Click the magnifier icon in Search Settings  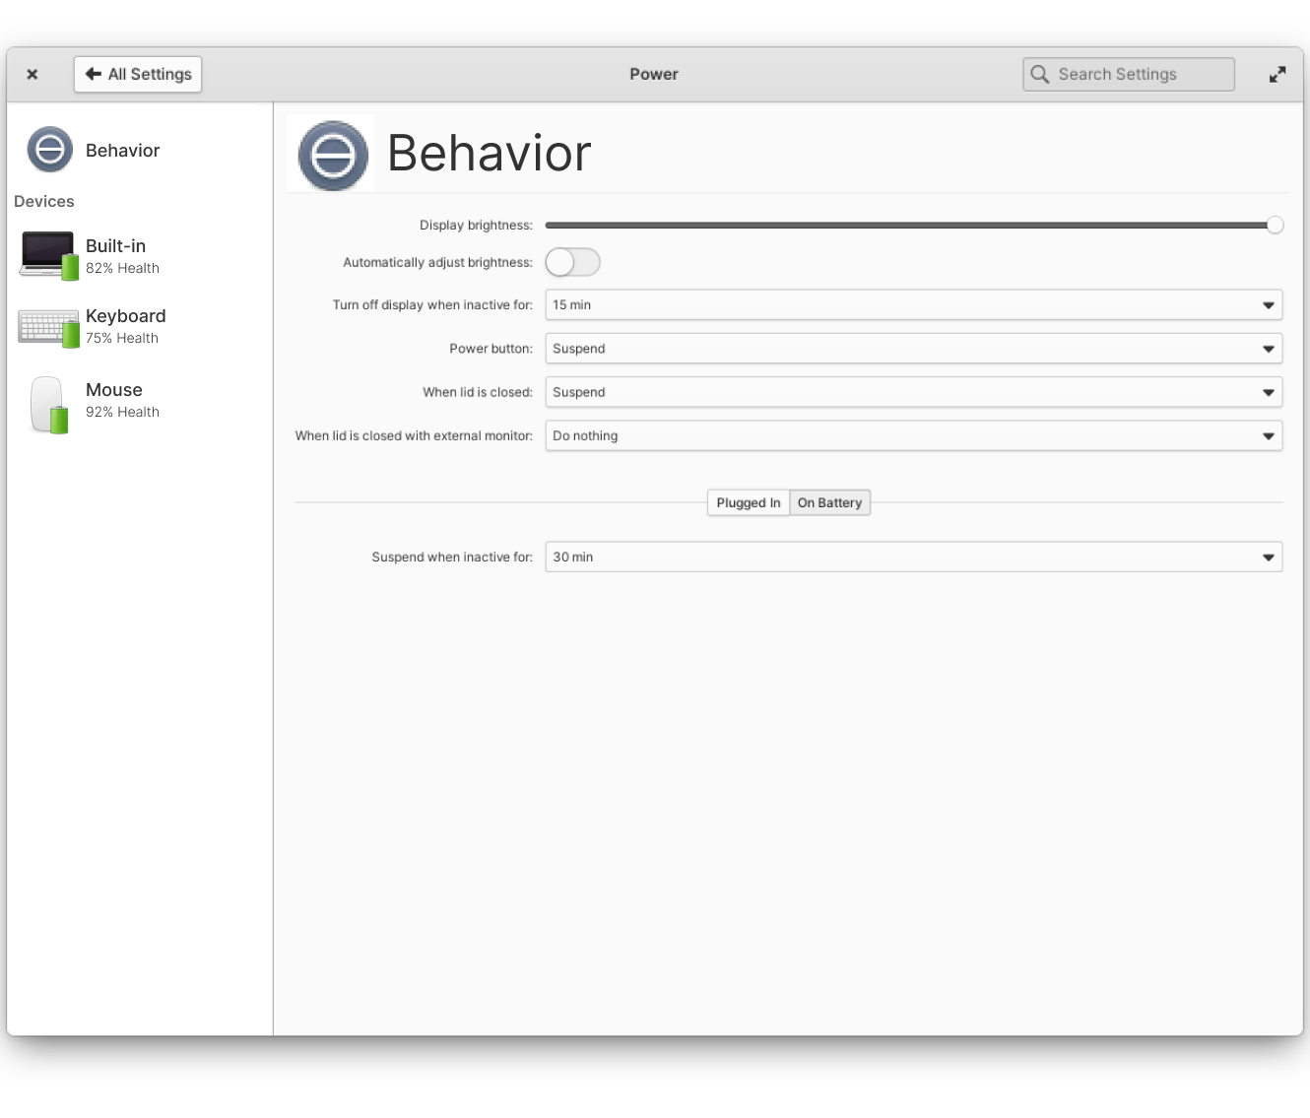point(1040,74)
